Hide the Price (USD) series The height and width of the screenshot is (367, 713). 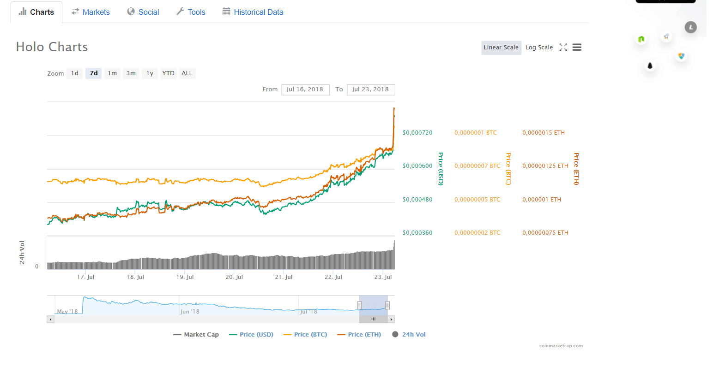point(251,335)
